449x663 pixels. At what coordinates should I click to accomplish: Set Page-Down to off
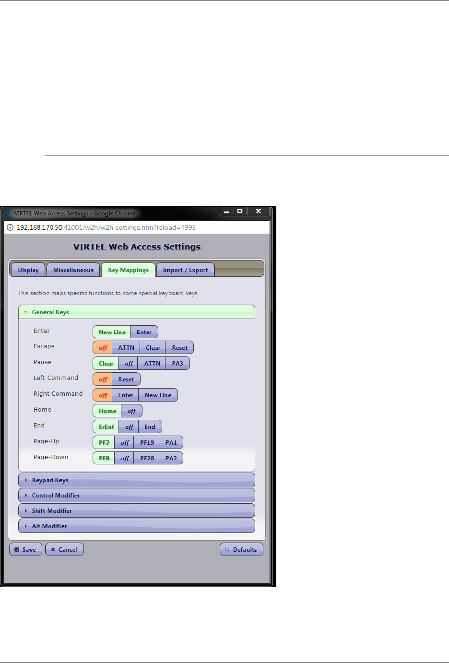(x=125, y=458)
